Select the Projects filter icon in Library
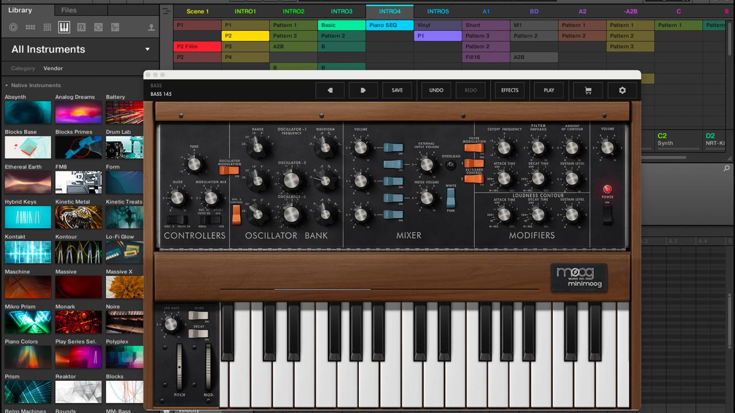 13,27
